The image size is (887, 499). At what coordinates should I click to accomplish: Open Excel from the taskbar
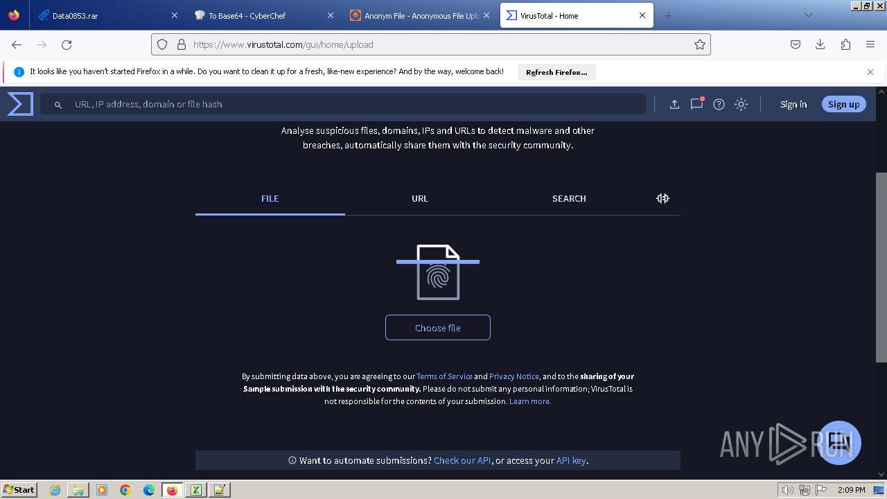point(196,490)
